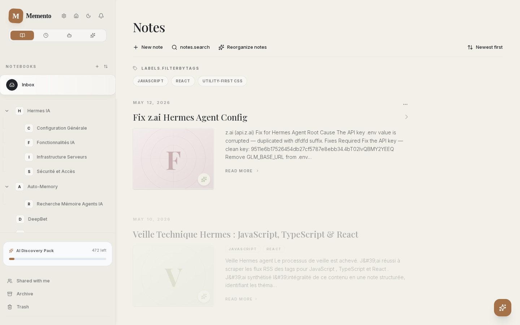Open the Newest first sort dropdown

click(x=485, y=47)
